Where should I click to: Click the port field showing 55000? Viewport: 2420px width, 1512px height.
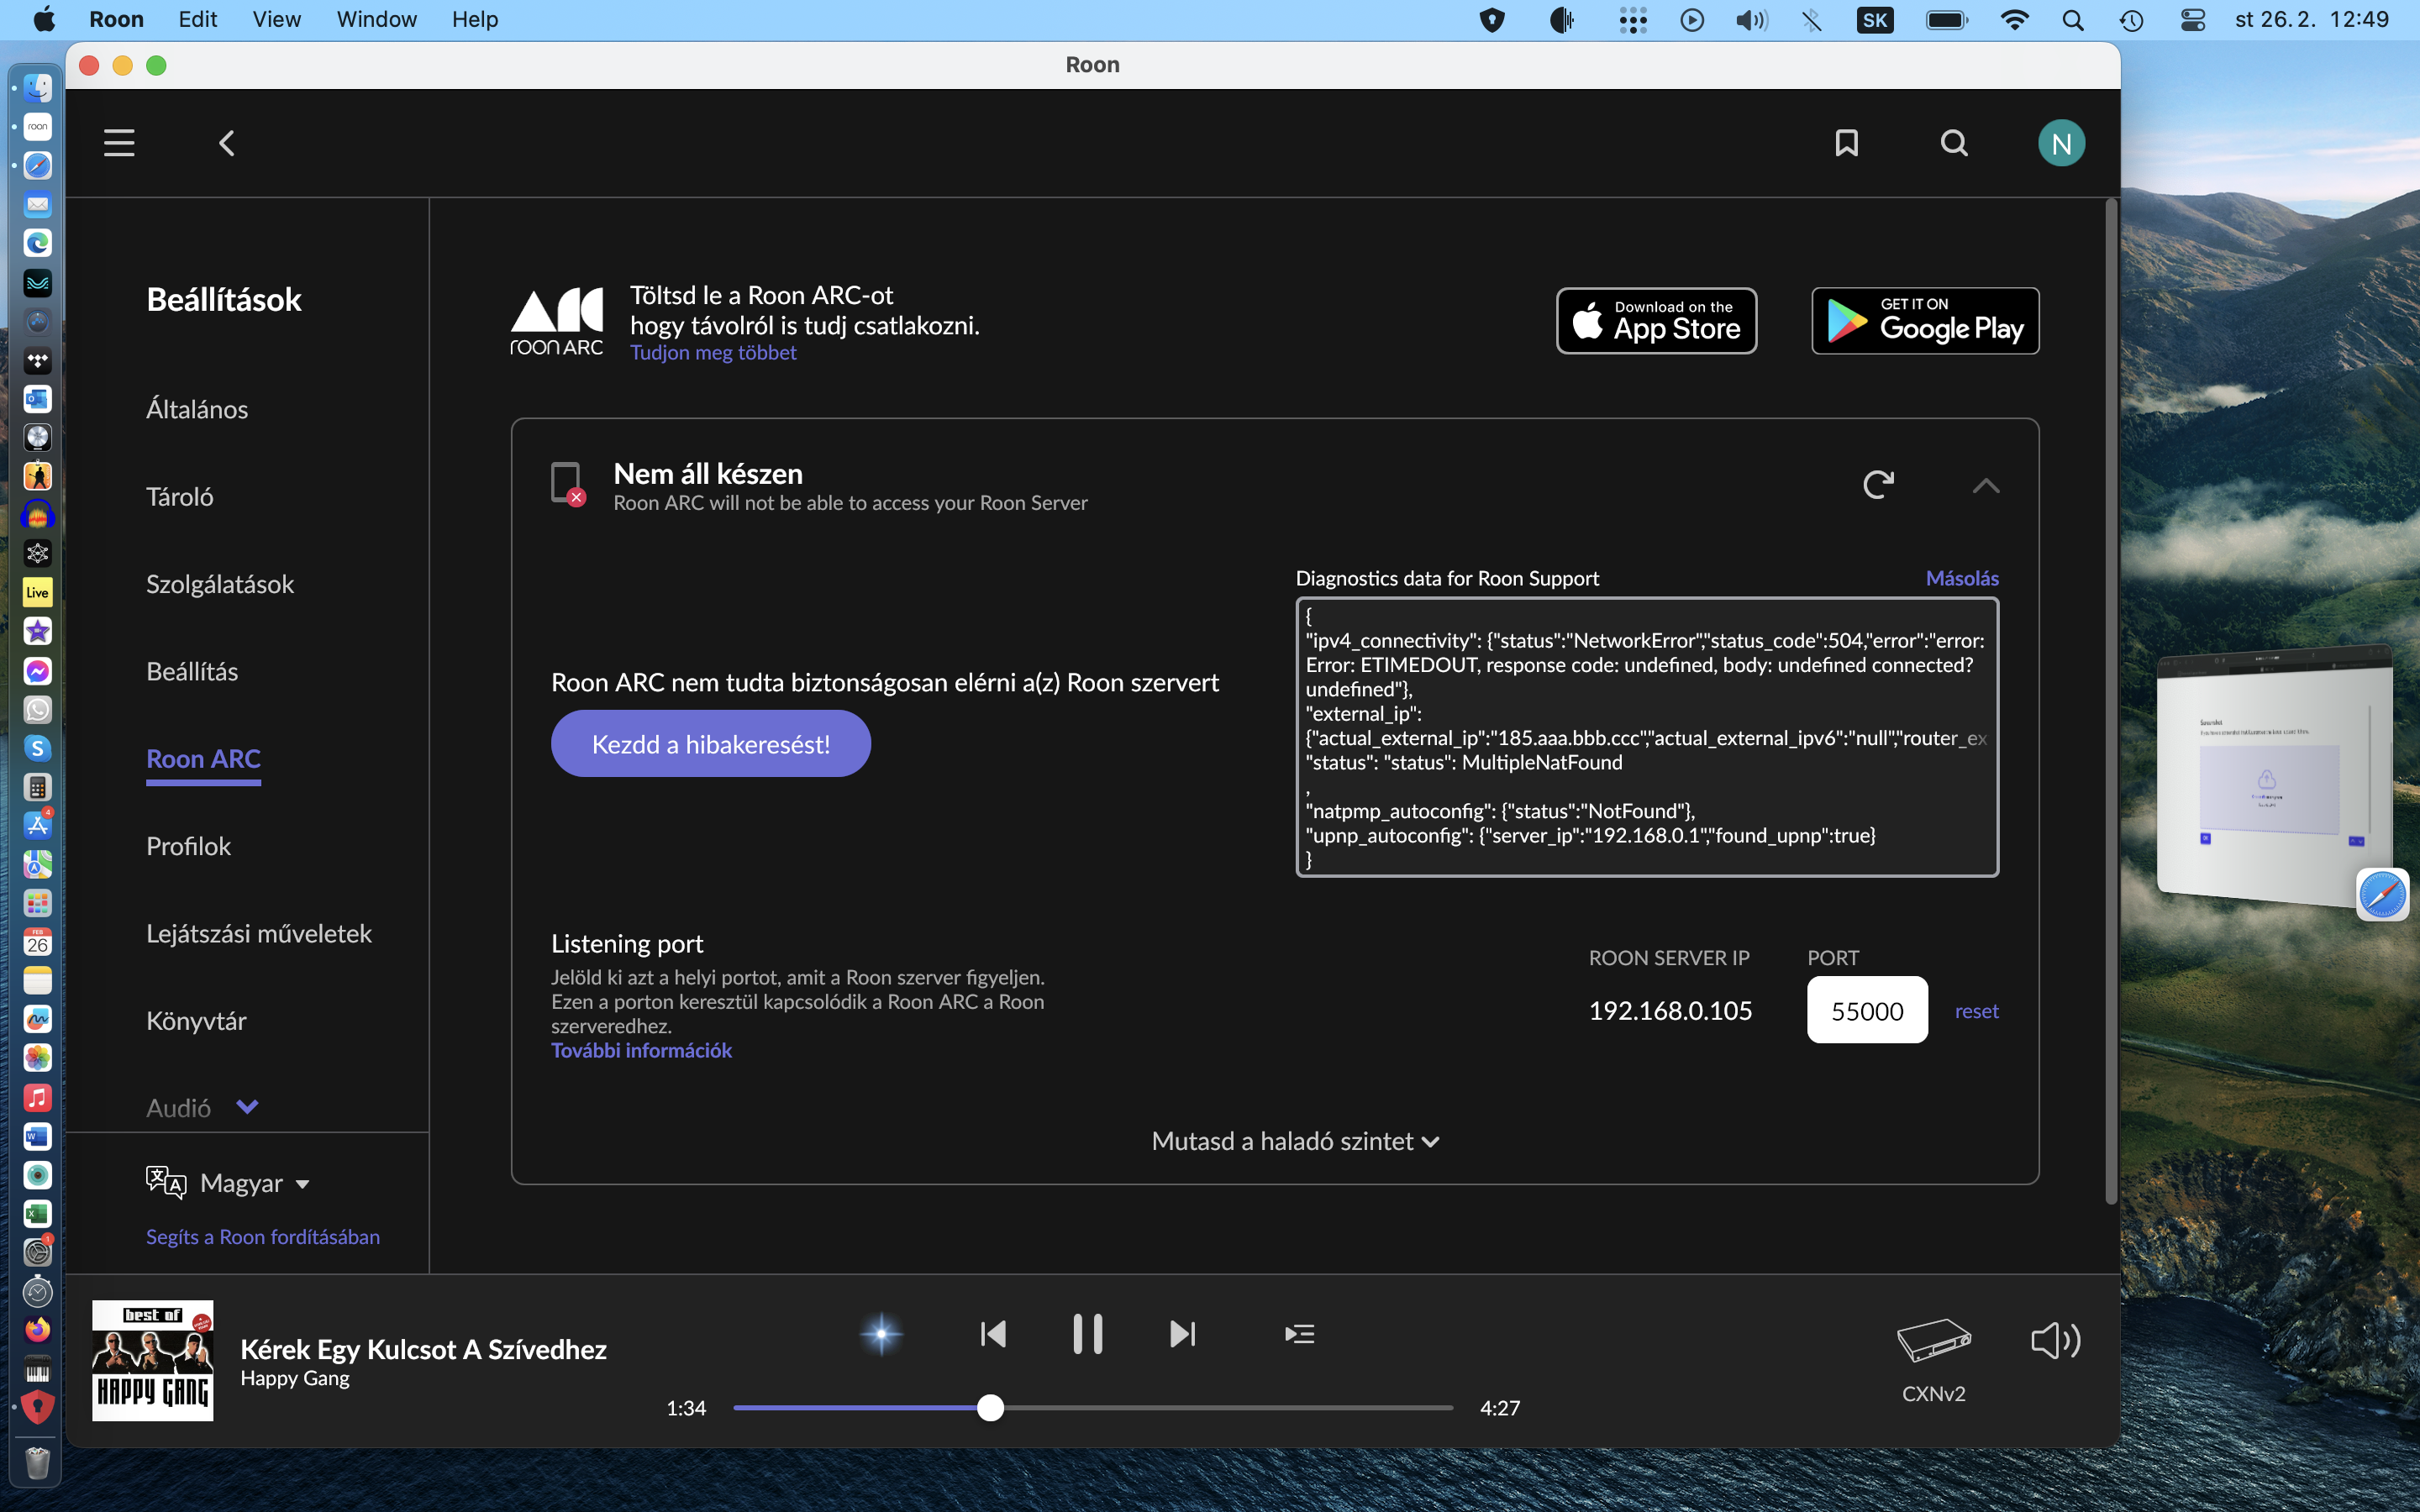1867,1011
